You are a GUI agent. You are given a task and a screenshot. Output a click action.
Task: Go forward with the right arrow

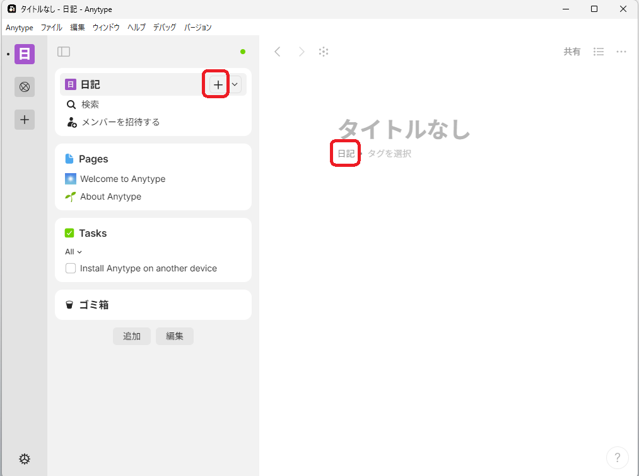[x=301, y=52]
